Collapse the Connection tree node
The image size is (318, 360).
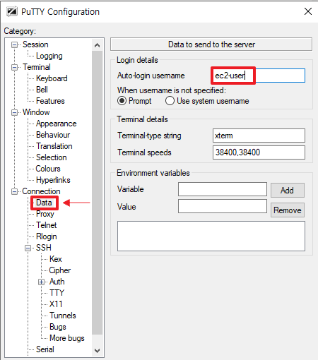[x=15, y=191]
